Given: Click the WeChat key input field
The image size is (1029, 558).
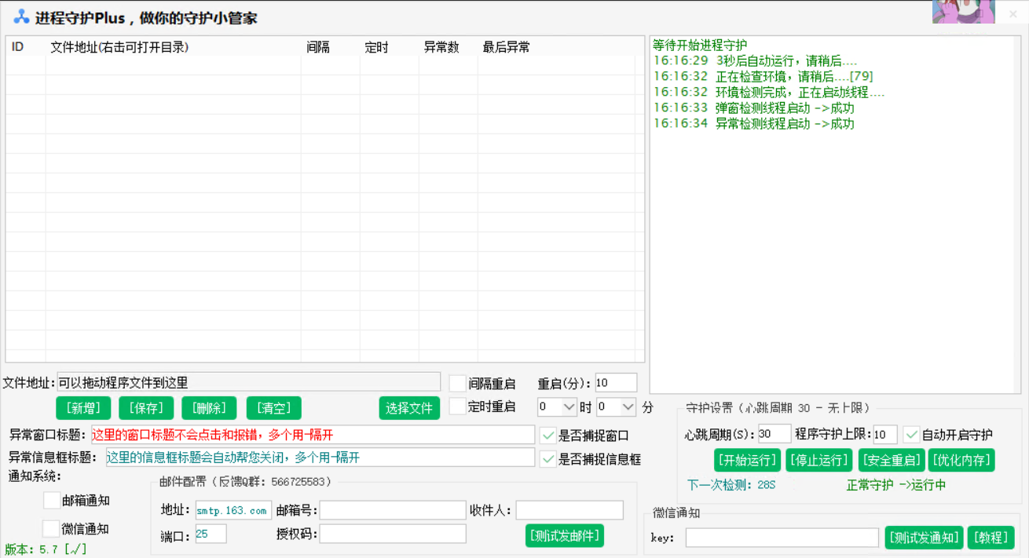Looking at the screenshot, I should 782,538.
